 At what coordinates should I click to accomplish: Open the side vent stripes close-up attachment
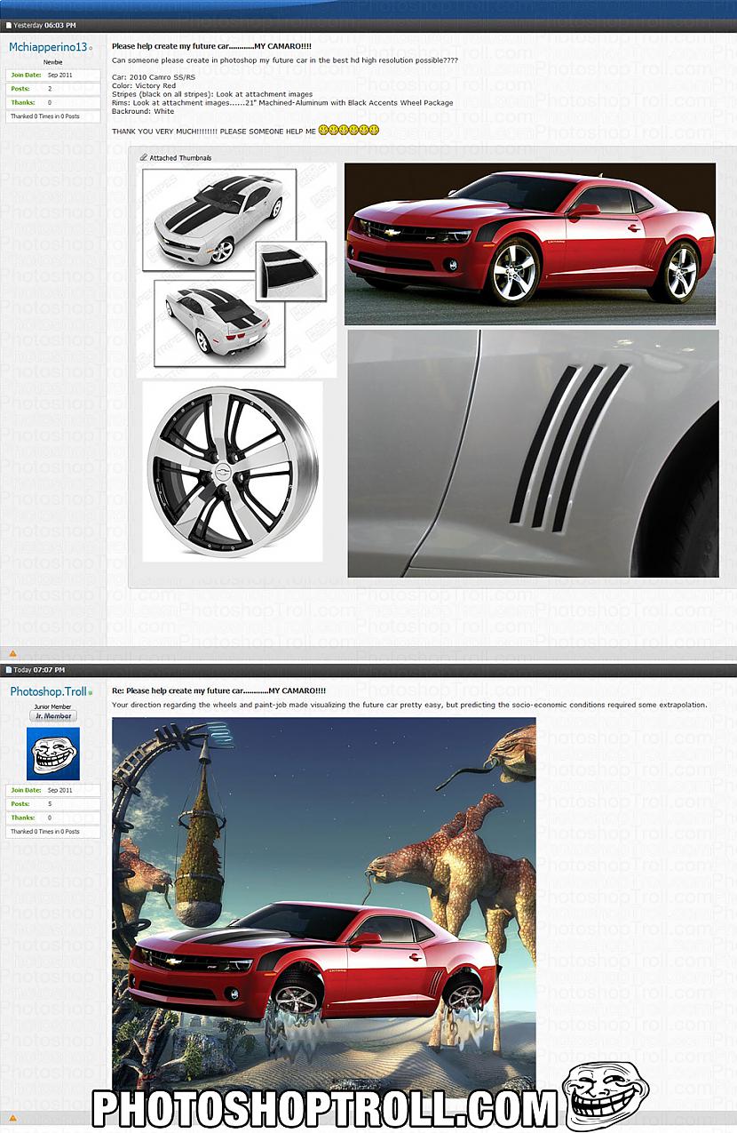533,454
